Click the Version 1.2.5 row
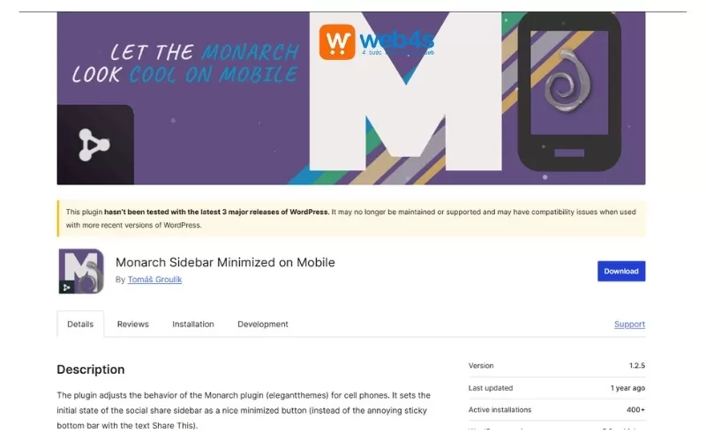This screenshot has width=706, height=441. (557, 365)
